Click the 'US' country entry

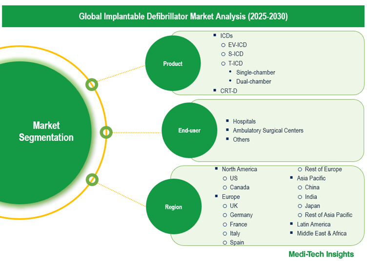tap(234, 178)
